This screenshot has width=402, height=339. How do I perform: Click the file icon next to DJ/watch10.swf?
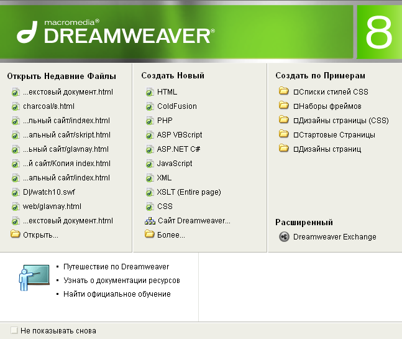point(16,192)
